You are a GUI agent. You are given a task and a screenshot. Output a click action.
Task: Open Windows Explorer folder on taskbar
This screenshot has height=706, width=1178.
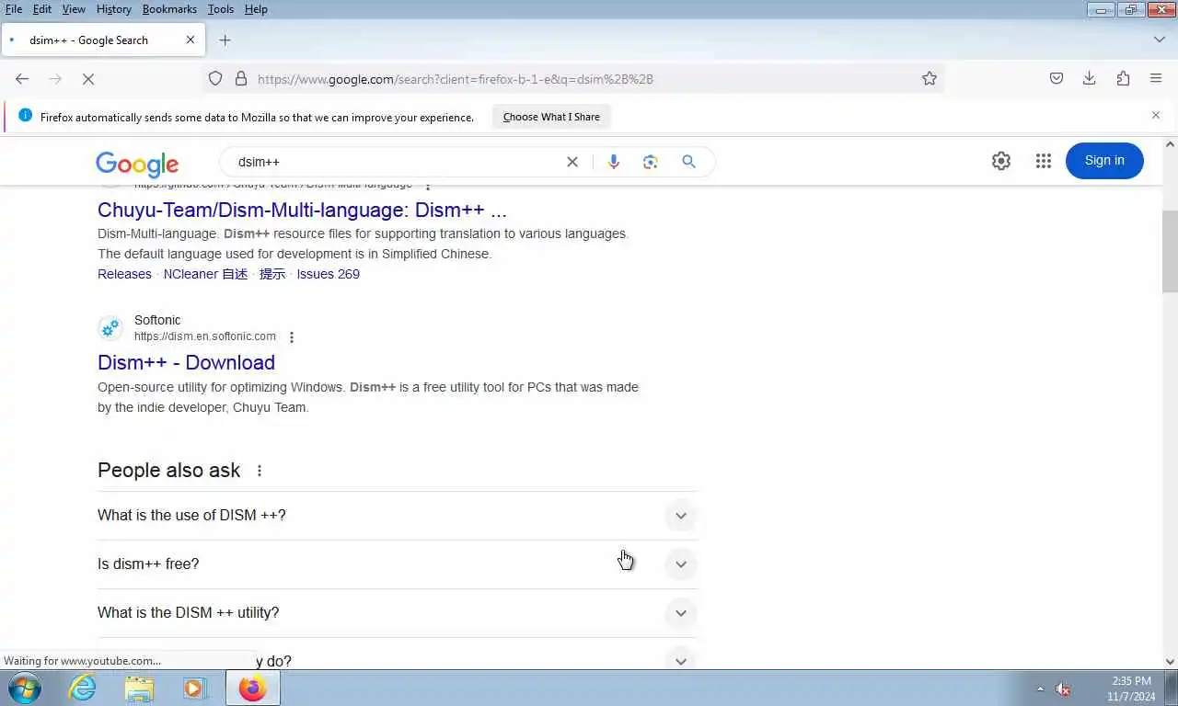(140, 688)
